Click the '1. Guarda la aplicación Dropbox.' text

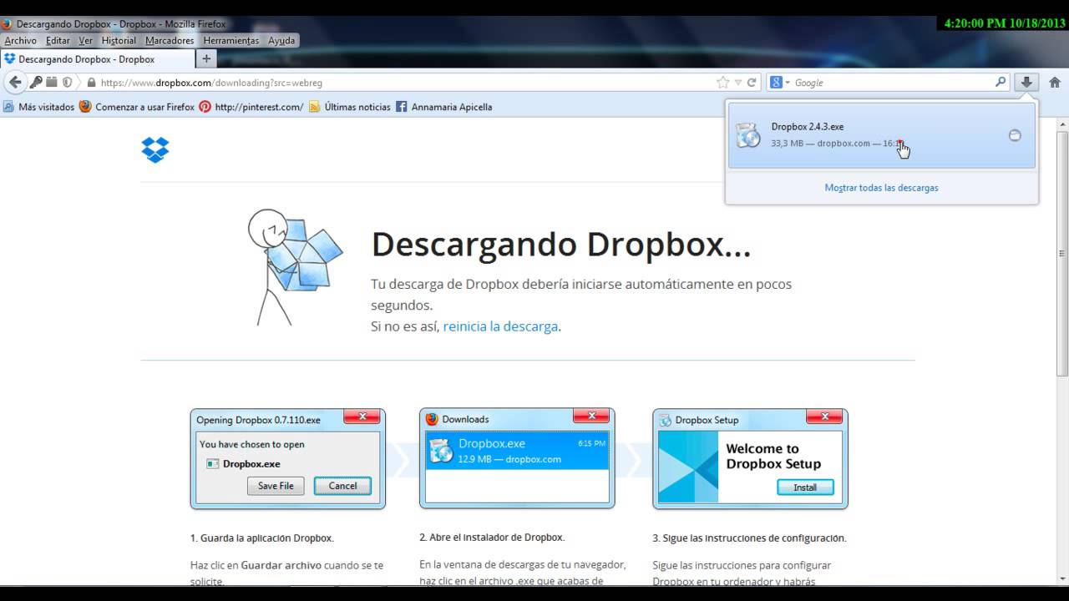click(x=262, y=538)
